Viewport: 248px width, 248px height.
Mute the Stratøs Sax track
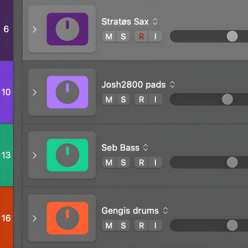point(109,36)
